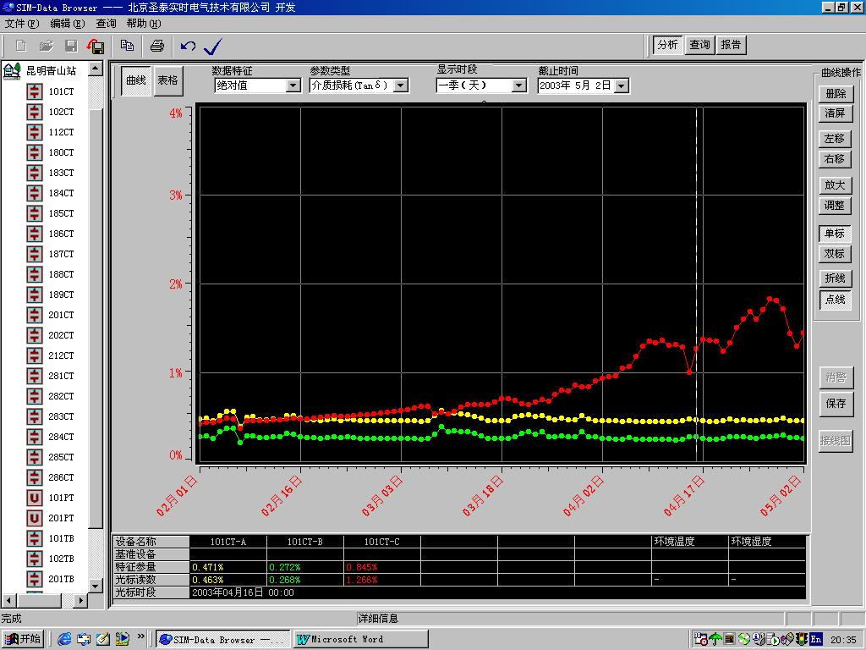Select the 101TB device icon
The width and height of the screenshot is (866, 650).
coord(35,538)
